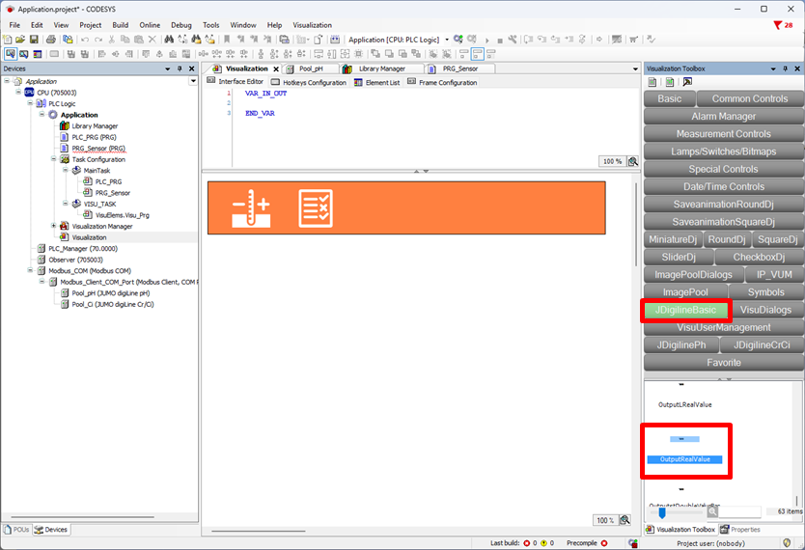Viewport: 805px width, 550px height.
Task: Open the editor tab list dropdown arrow
Action: point(635,69)
